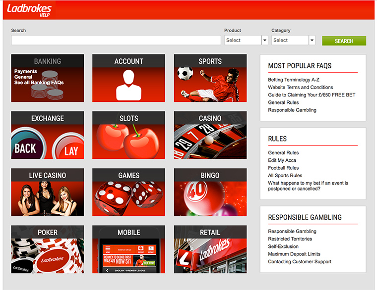This screenshot has height=290, width=377.
Task: Open Responsible Gambling under Most Popular FAQs
Action: (x=292, y=110)
